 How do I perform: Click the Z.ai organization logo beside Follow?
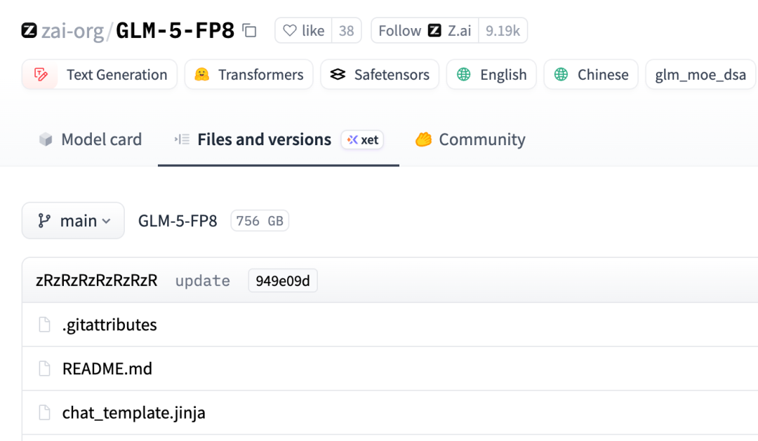click(435, 31)
